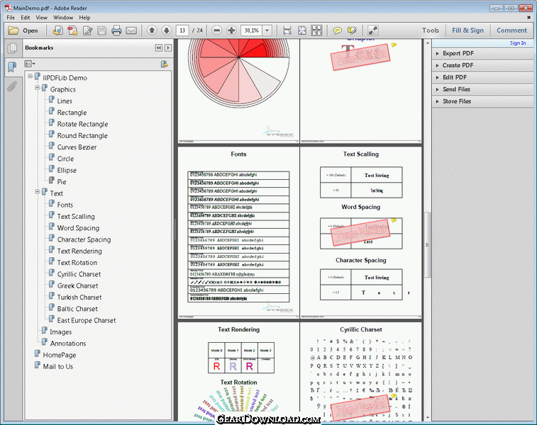Open the Comment pane
This screenshot has height=425, width=537.
click(511, 30)
